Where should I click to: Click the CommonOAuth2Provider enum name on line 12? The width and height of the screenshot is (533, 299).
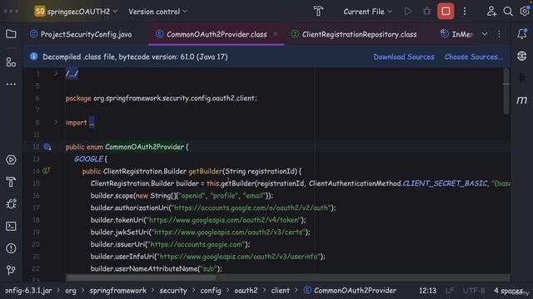144,147
